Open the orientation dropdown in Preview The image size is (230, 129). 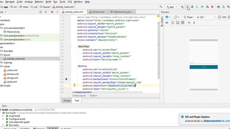(177, 17)
